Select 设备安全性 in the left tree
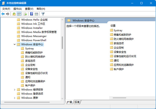 tap(29, 69)
